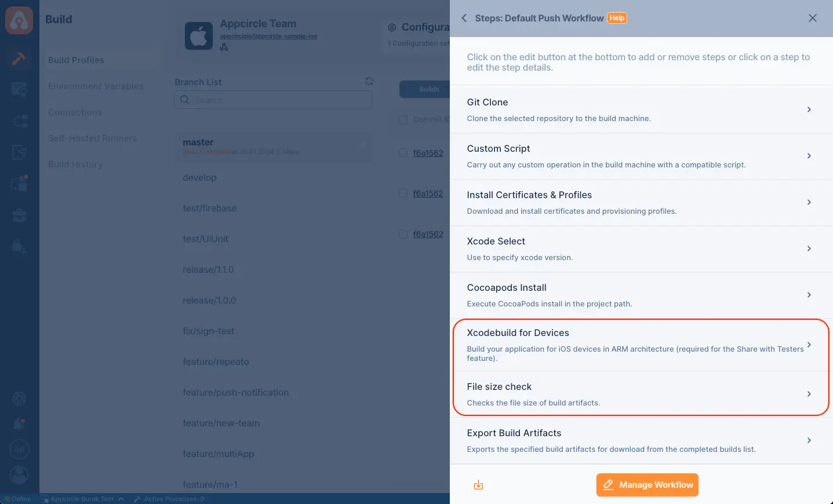
Task: Click the Appcircle logo icon
Action: point(19,20)
